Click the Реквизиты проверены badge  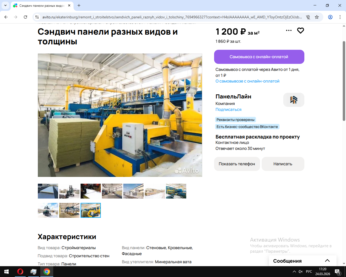pos(235,120)
